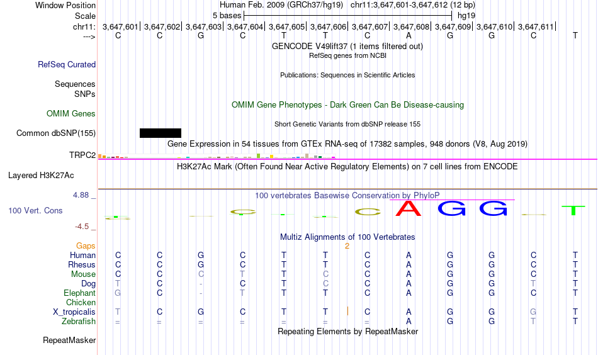Image resolution: width=598 pixels, height=355 pixels.
Task: Select the Mouse alignment row label
Action: 84,274
